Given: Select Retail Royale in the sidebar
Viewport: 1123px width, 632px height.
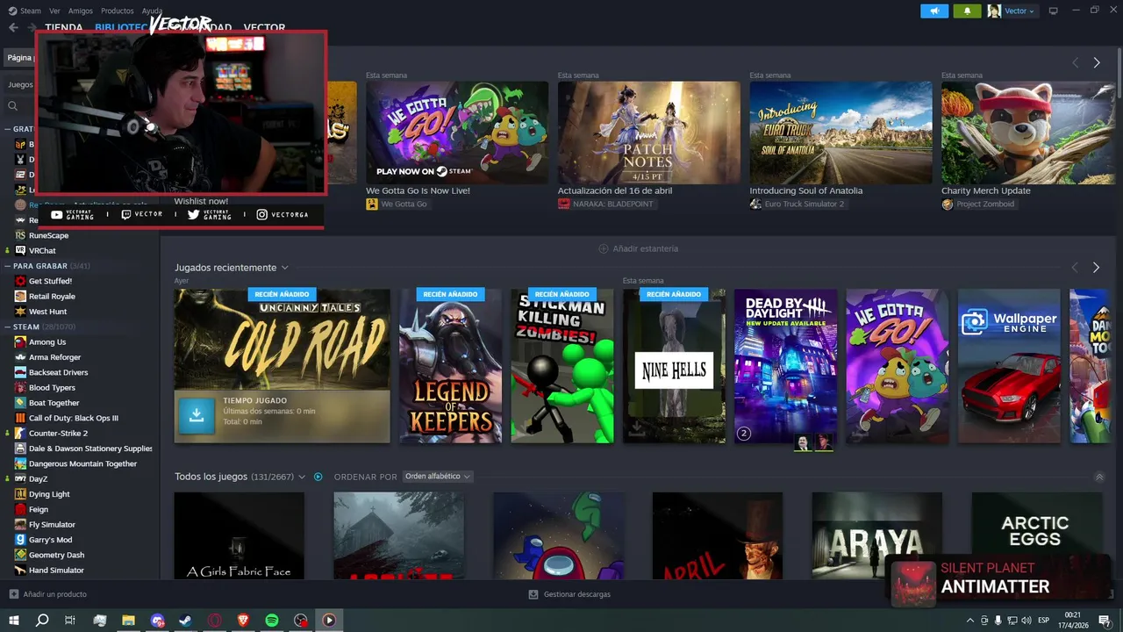Looking at the screenshot, I should [x=52, y=297].
